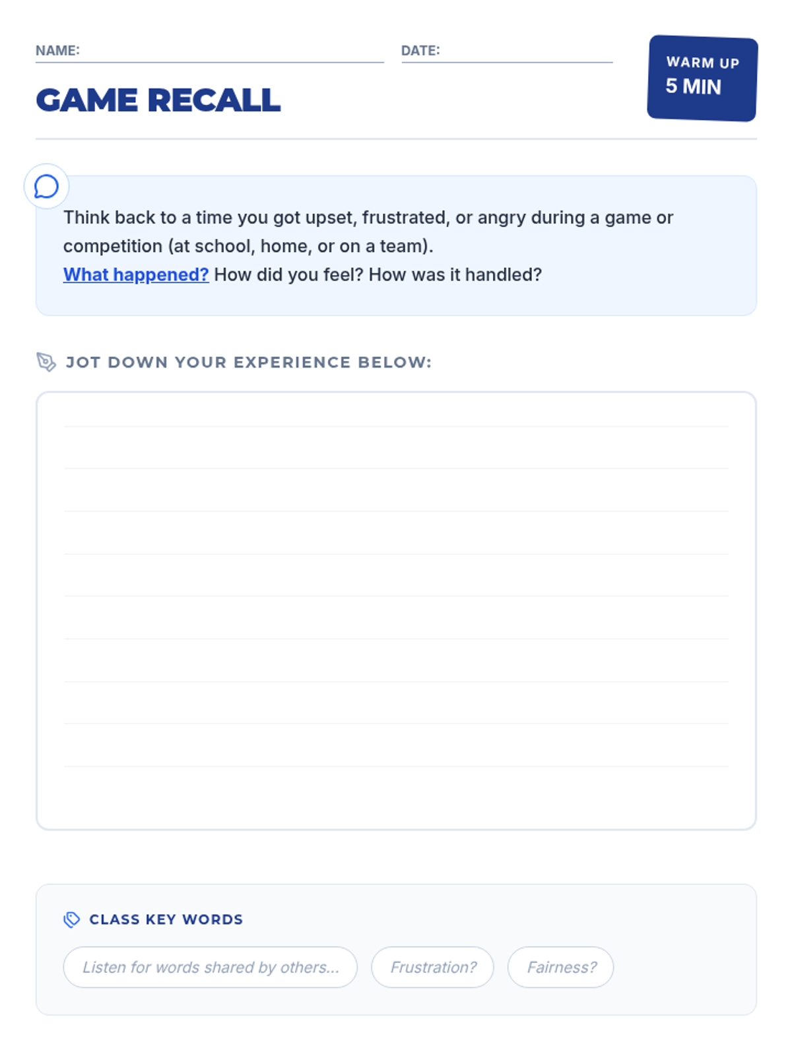
Task: Click the DATE label text
Action: 420,51
